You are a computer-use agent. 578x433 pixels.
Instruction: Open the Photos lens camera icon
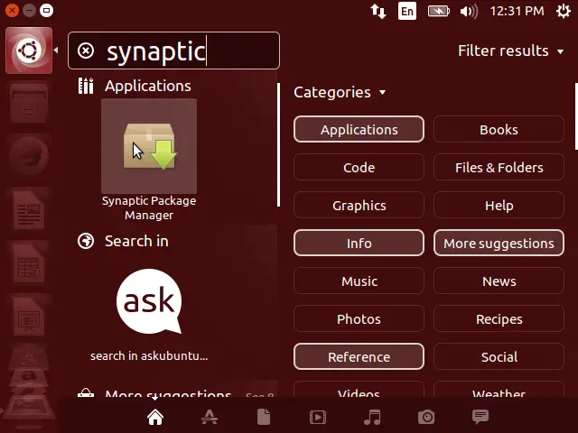(426, 417)
